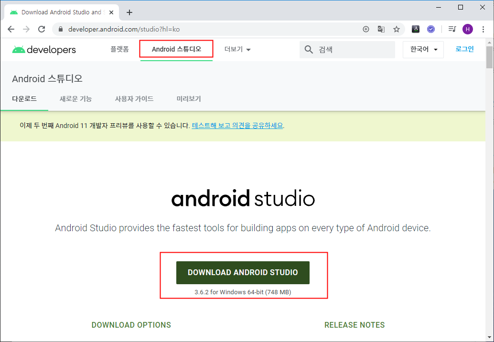This screenshot has height=342, width=494.
Task: Open the 한국어 language dropdown
Action: pyautogui.click(x=423, y=50)
